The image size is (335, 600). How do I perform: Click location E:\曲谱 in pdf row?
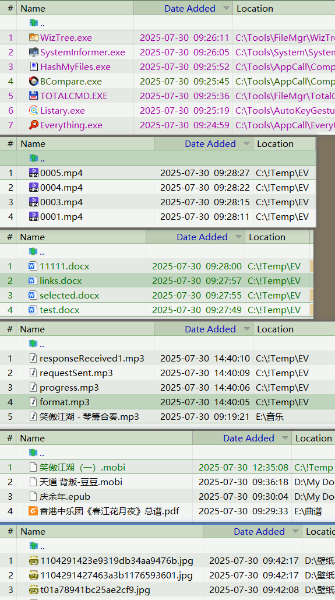pos(308,511)
